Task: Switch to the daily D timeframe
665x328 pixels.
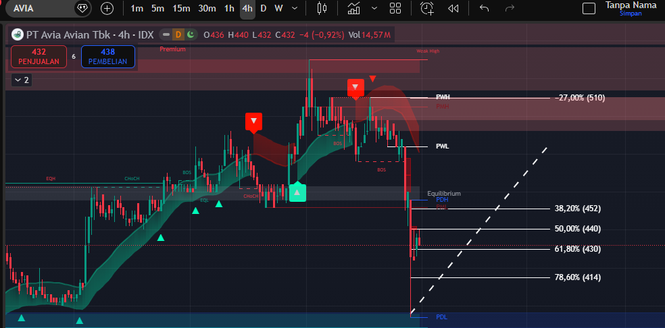Action: [264, 8]
